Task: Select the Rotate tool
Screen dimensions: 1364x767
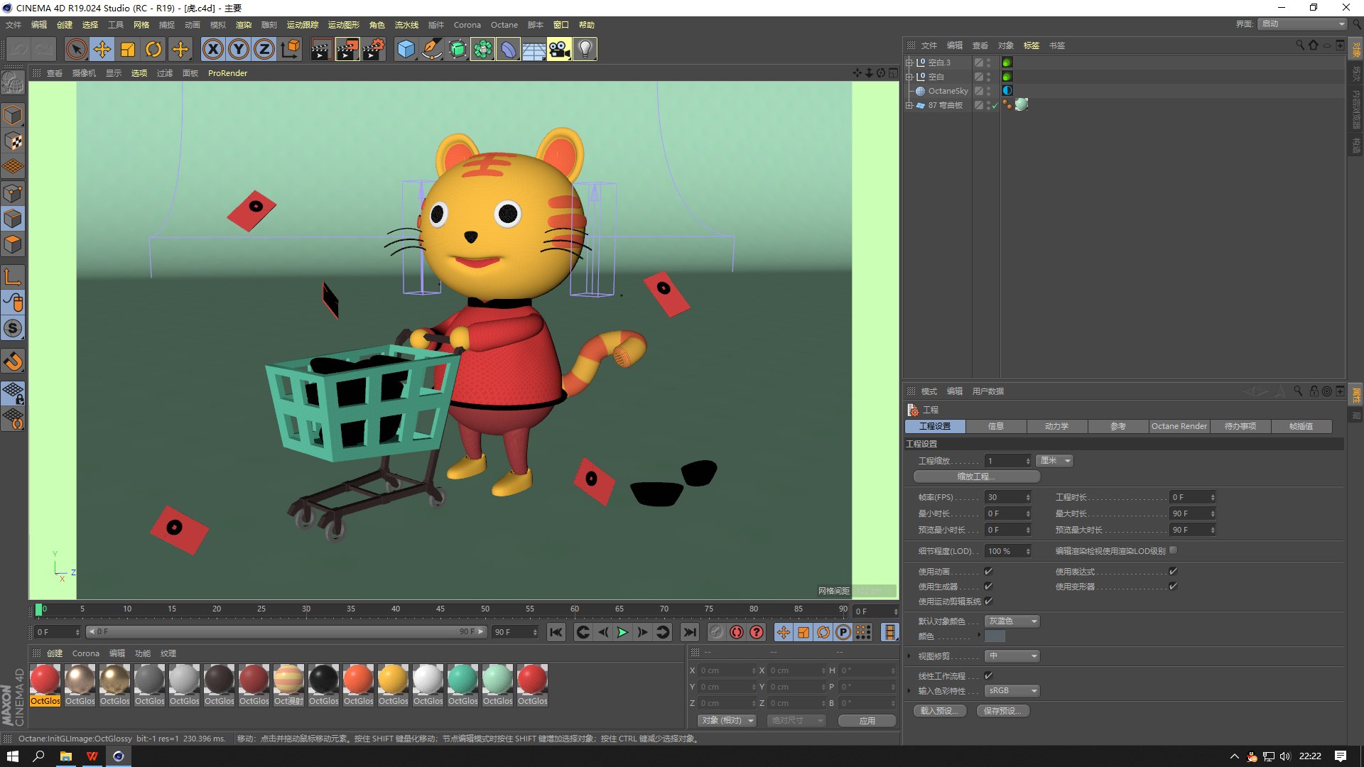Action: click(x=153, y=49)
